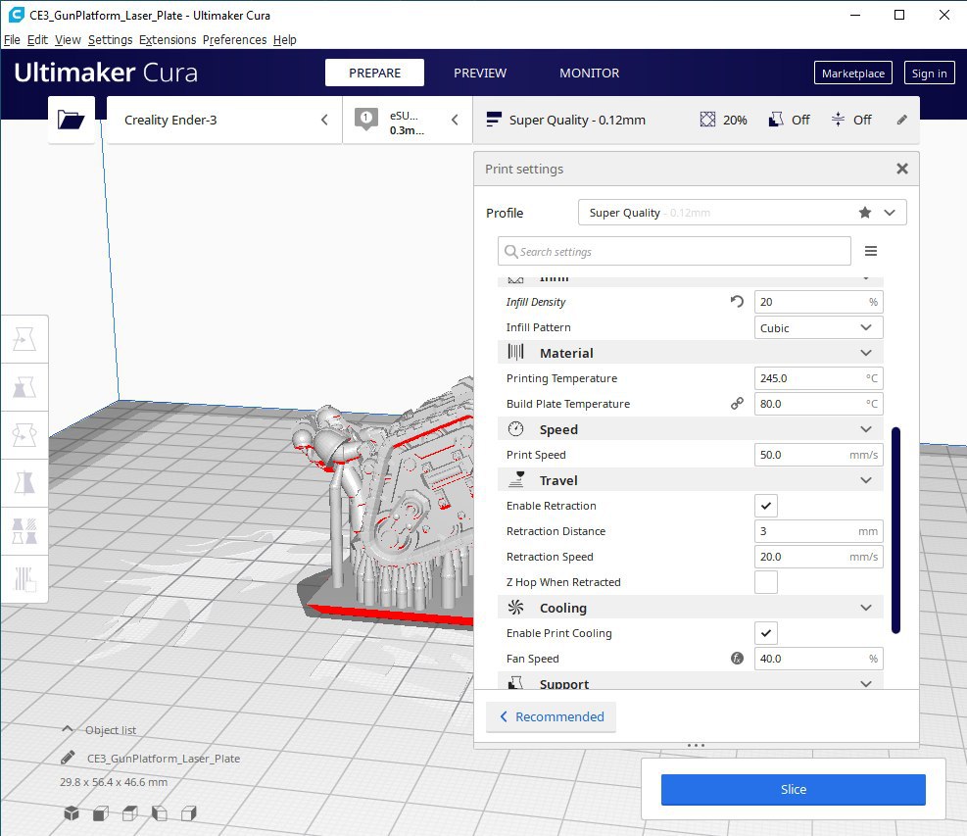967x836 pixels.
Task: Click the pencil edit icon in settings bar
Action: 901,120
